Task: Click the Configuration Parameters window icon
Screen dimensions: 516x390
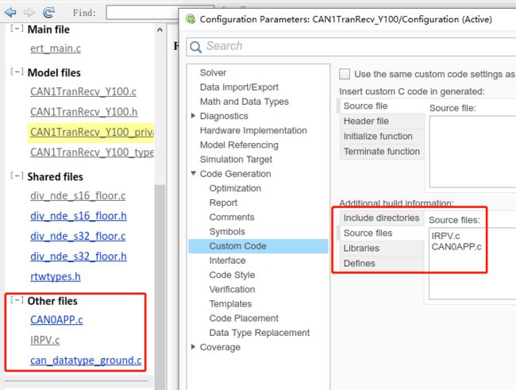Action: point(191,19)
